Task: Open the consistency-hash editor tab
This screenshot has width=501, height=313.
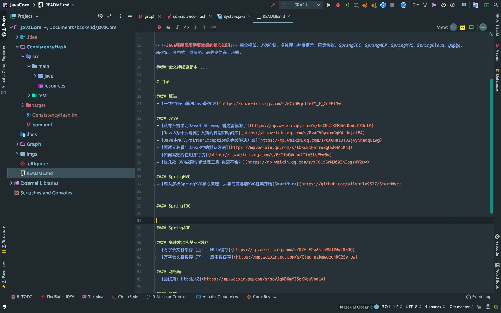Action: (x=189, y=17)
